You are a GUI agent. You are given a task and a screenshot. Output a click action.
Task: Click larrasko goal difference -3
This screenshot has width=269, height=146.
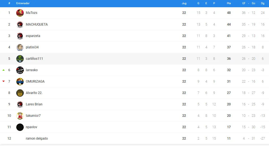tap(263, 70)
